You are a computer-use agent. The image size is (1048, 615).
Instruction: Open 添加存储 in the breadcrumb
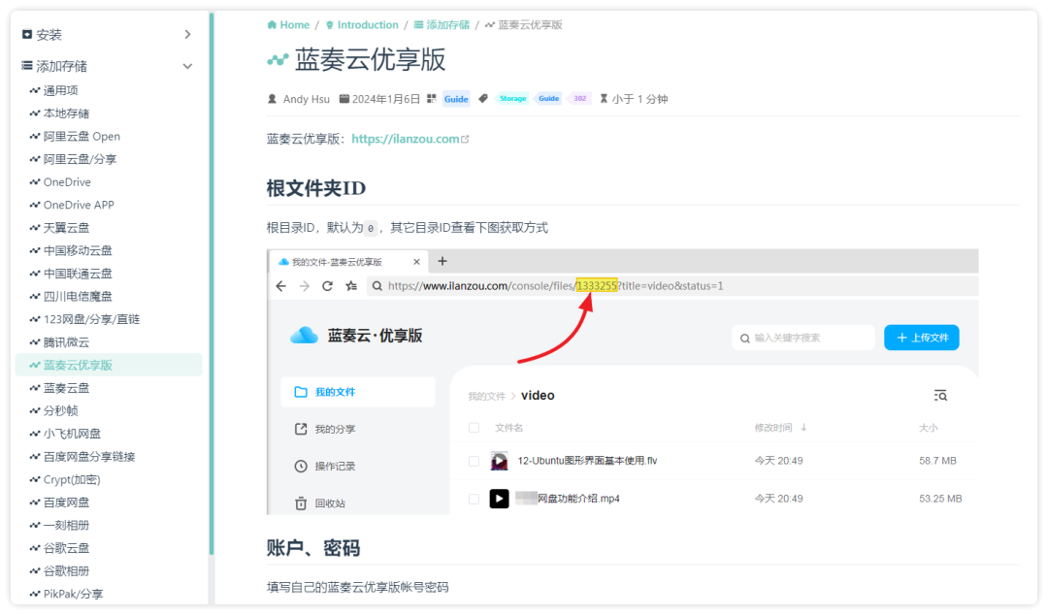[442, 24]
